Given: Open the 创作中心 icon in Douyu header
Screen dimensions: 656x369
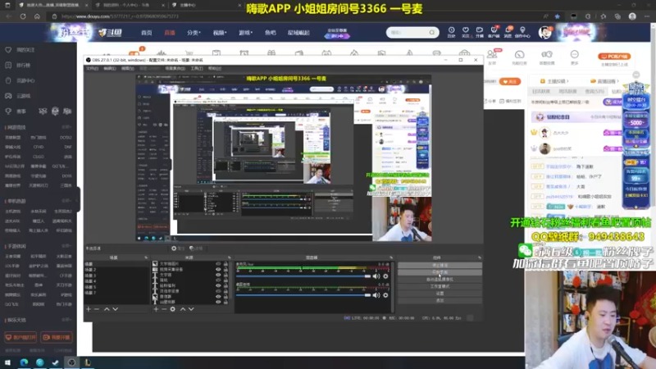Looking at the screenshot, I should click(522, 32).
